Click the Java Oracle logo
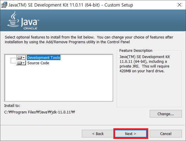186x141 pixels. [x=23, y=20]
